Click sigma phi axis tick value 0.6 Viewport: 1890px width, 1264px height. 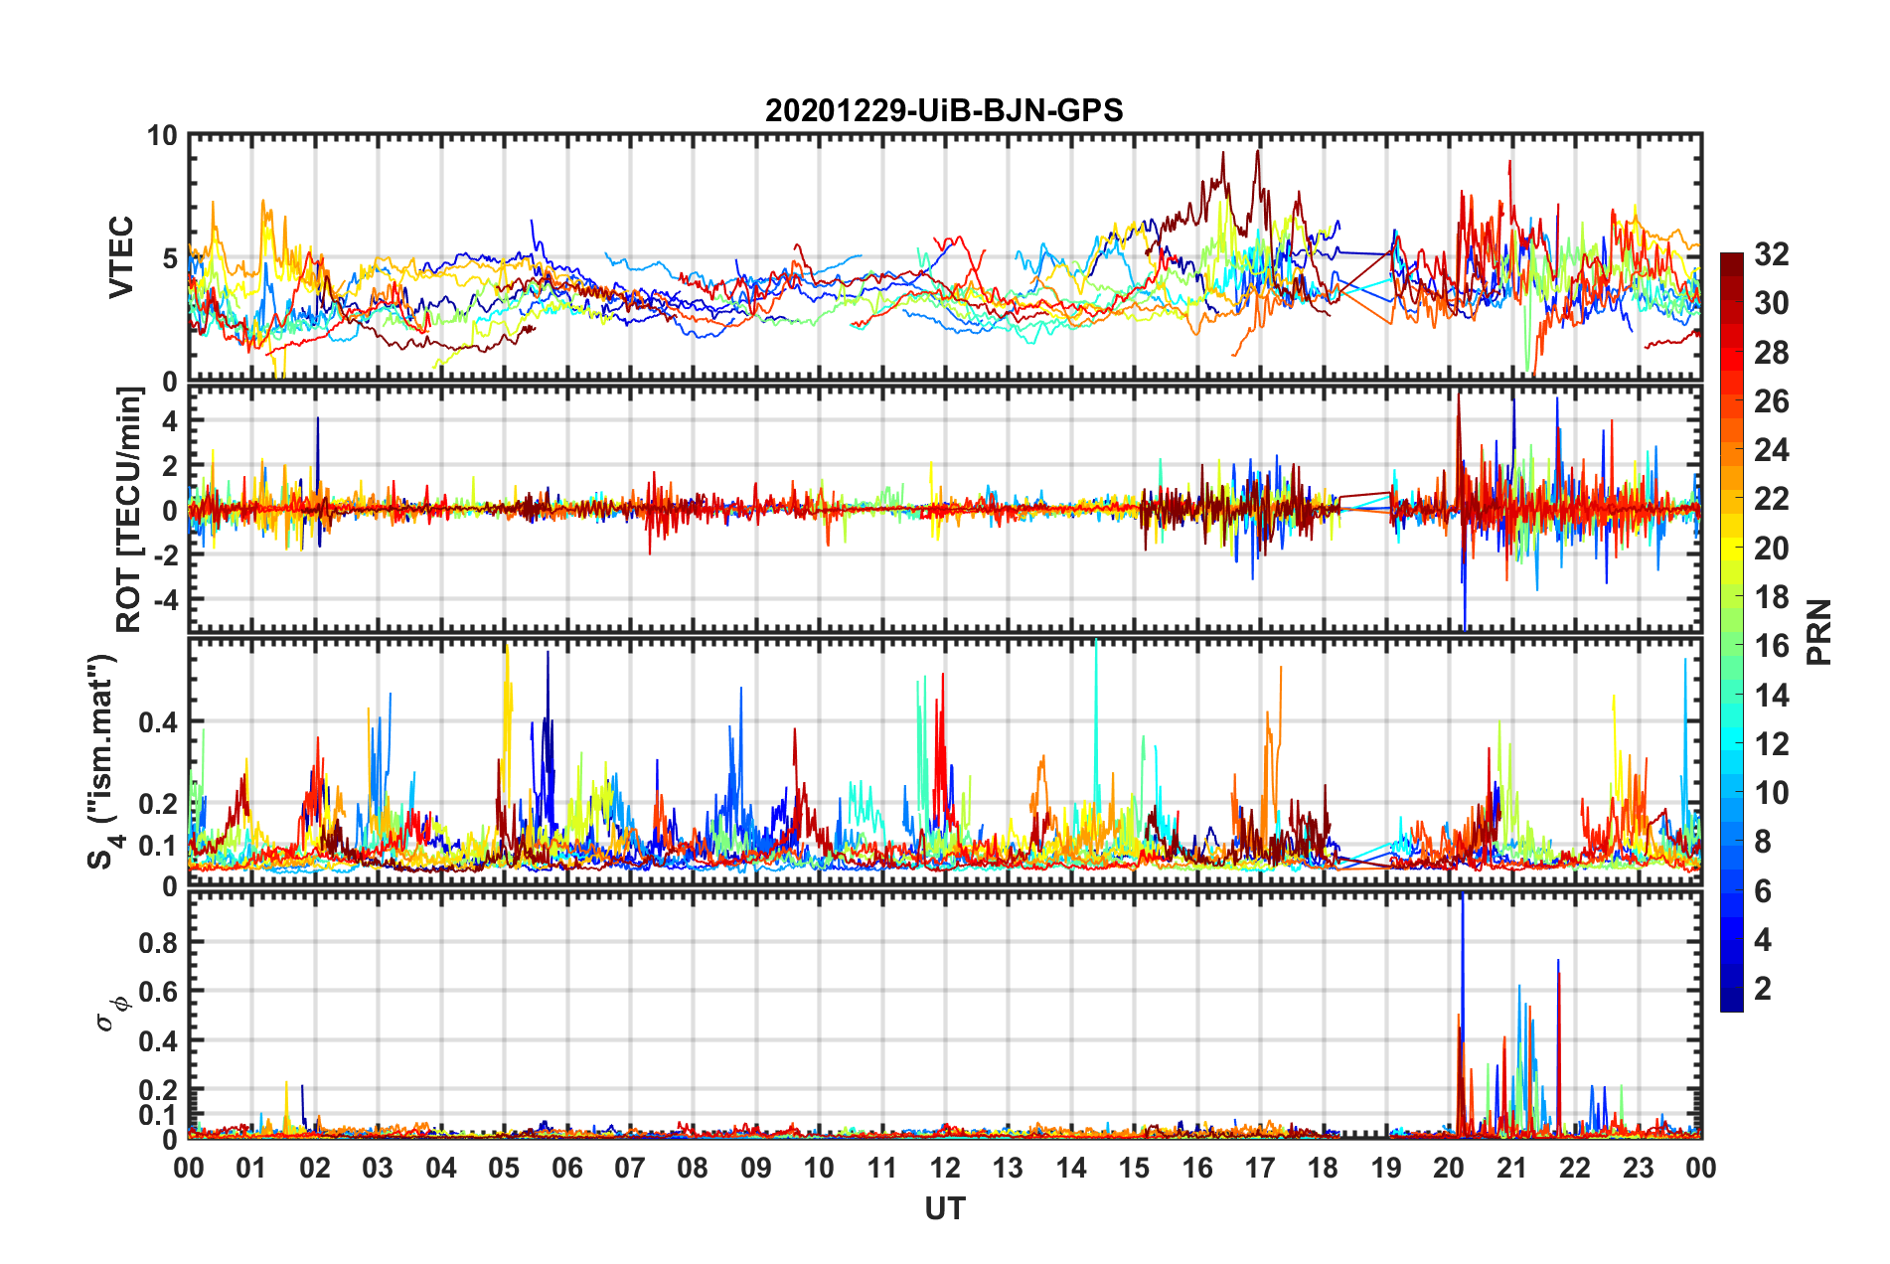(159, 992)
